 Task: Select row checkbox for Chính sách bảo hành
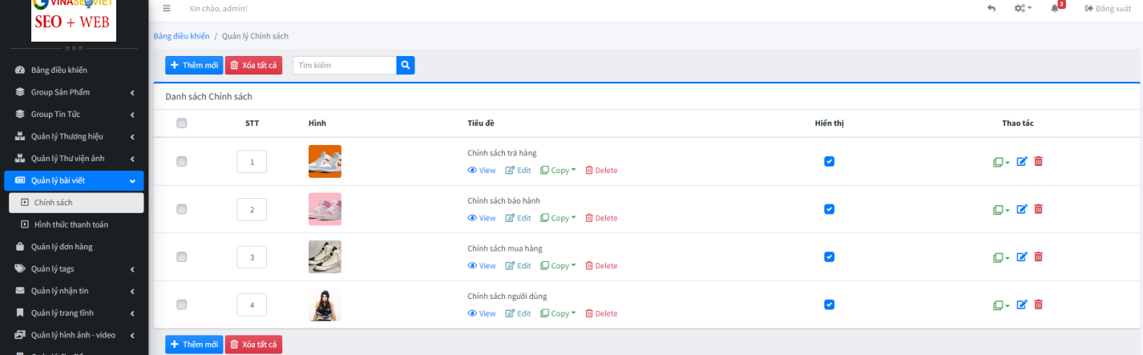click(181, 209)
